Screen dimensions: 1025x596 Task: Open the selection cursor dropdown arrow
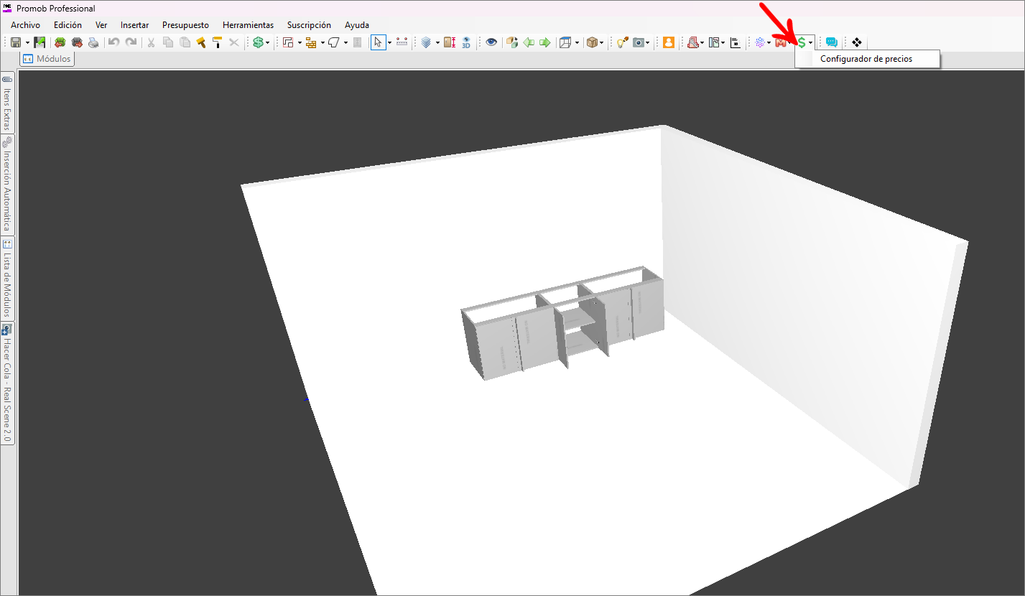[x=389, y=43]
